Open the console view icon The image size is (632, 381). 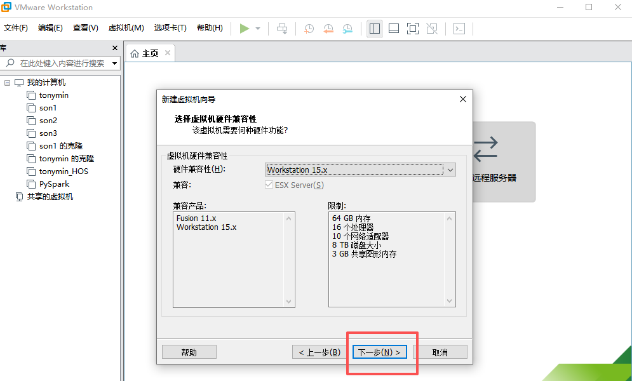[459, 29]
